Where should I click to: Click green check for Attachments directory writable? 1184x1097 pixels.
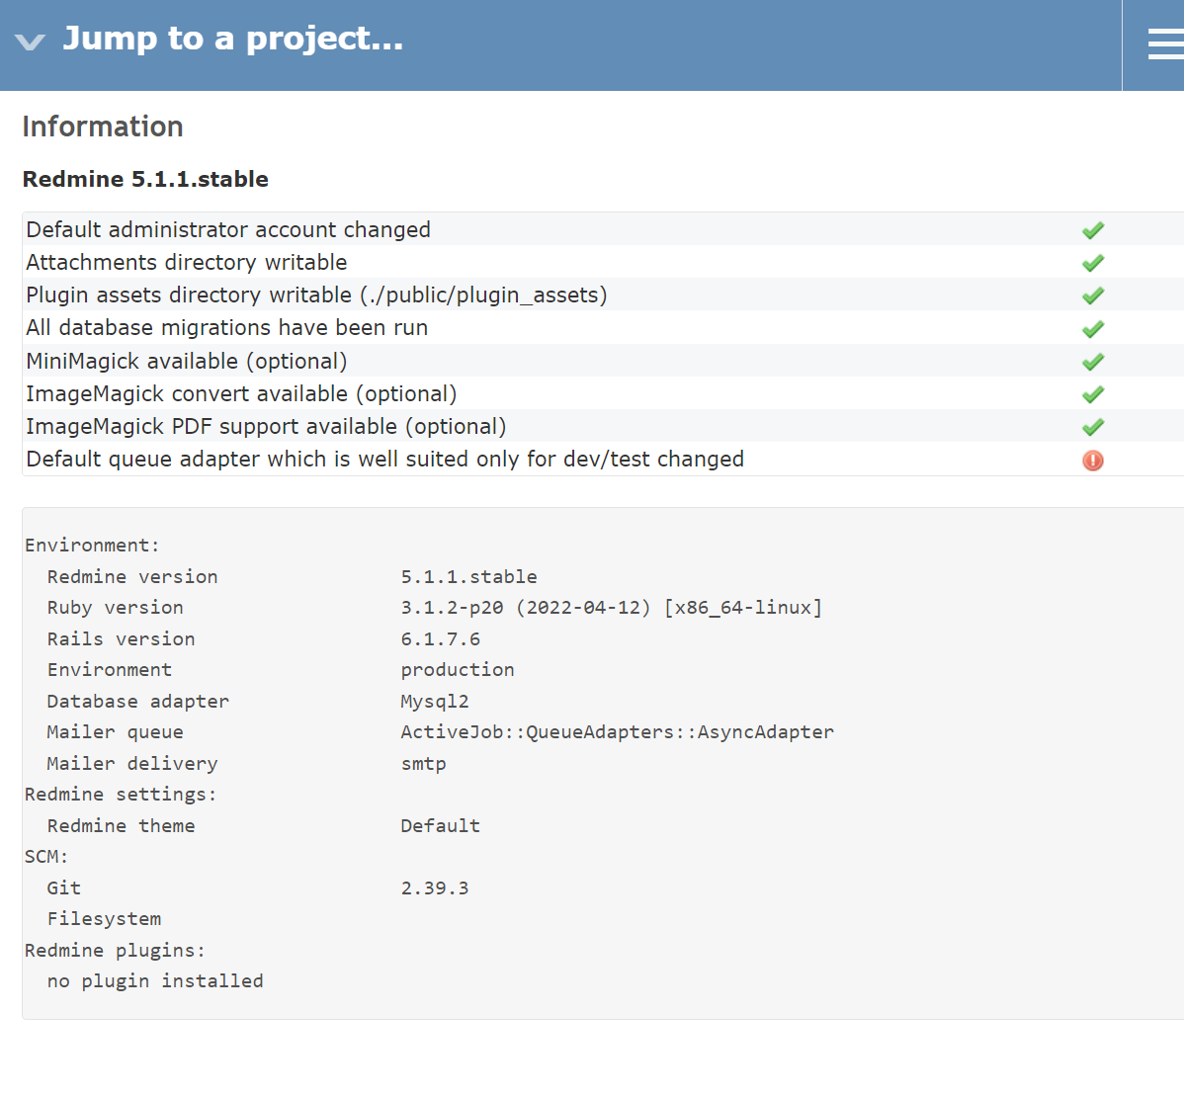pyautogui.click(x=1093, y=263)
